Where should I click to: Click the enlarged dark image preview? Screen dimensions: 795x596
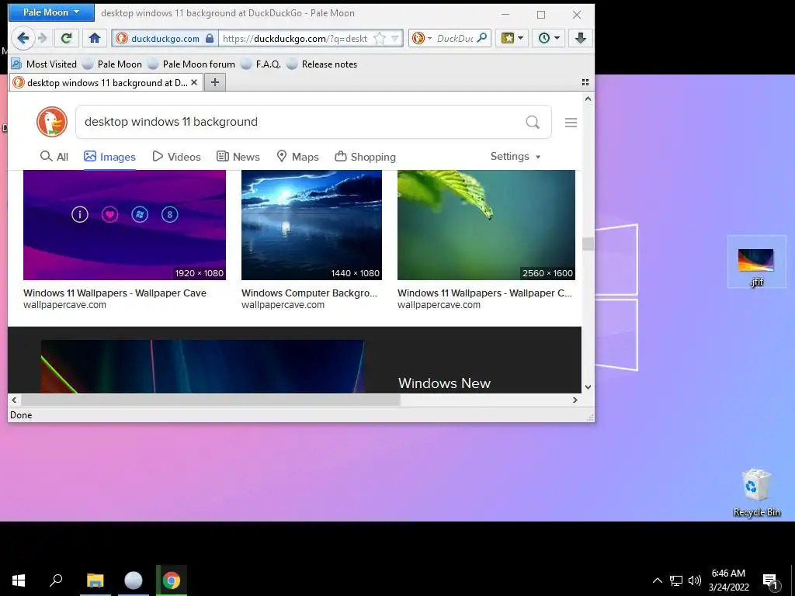[203, 366]
